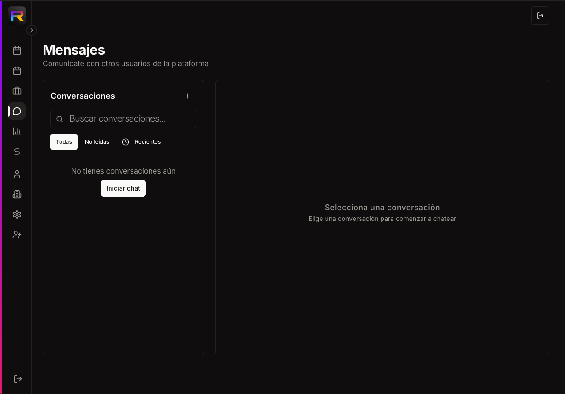This screenshot has width=565, height=394.
Task: Click the logout icon below the sidebar
Action: click(17, 379)
